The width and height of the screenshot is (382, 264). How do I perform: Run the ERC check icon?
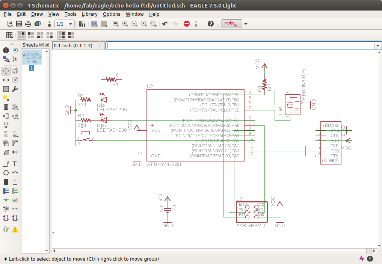[x=6, y=229]
